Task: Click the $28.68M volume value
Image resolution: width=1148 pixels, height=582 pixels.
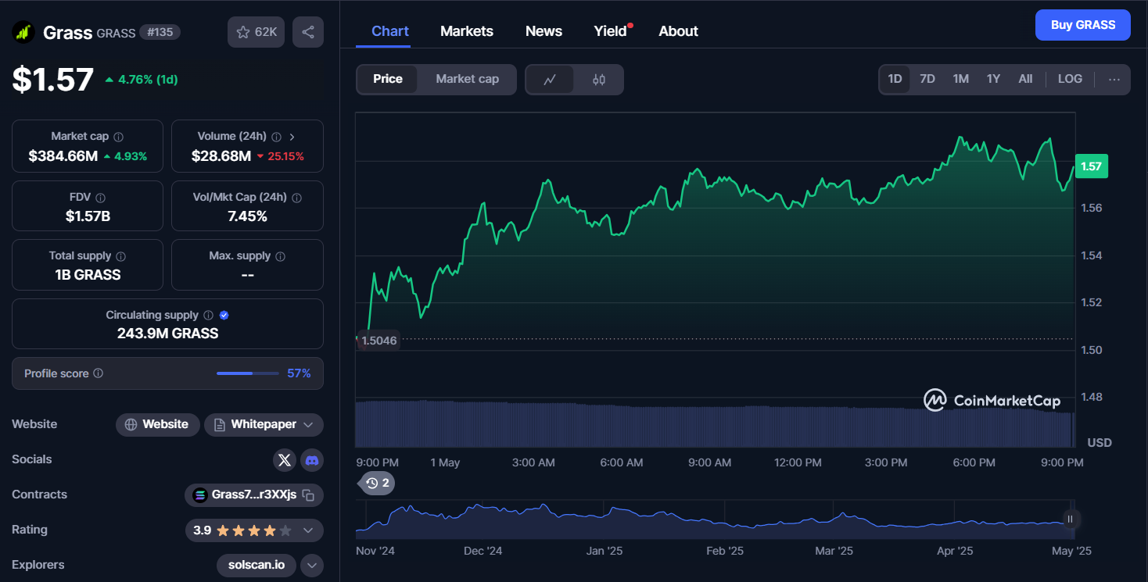Action: (x=221, y=156)
